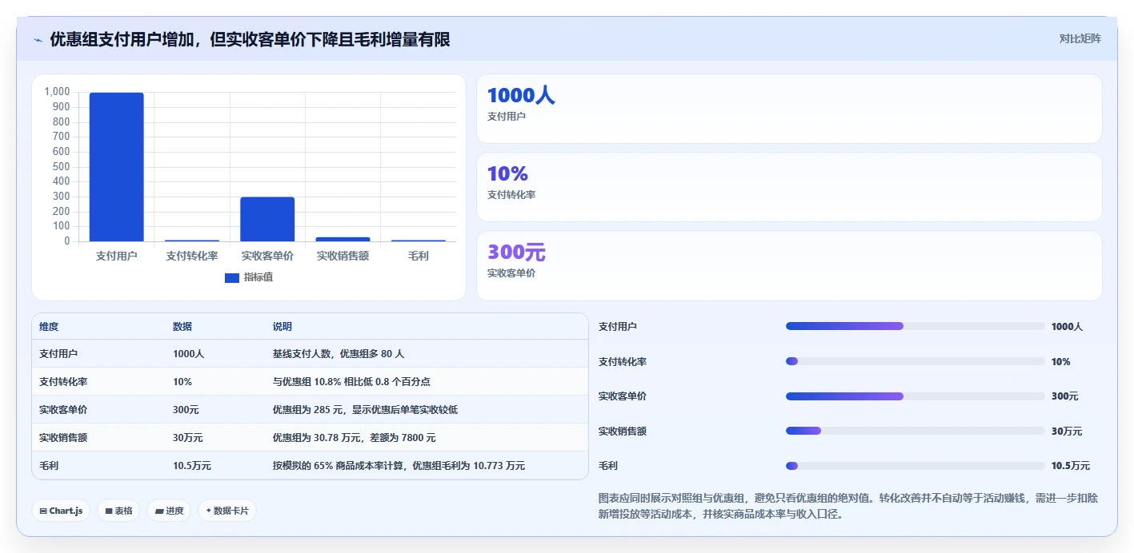
Task: Click the 实收销售额 bar in chart
Action: 343,239
